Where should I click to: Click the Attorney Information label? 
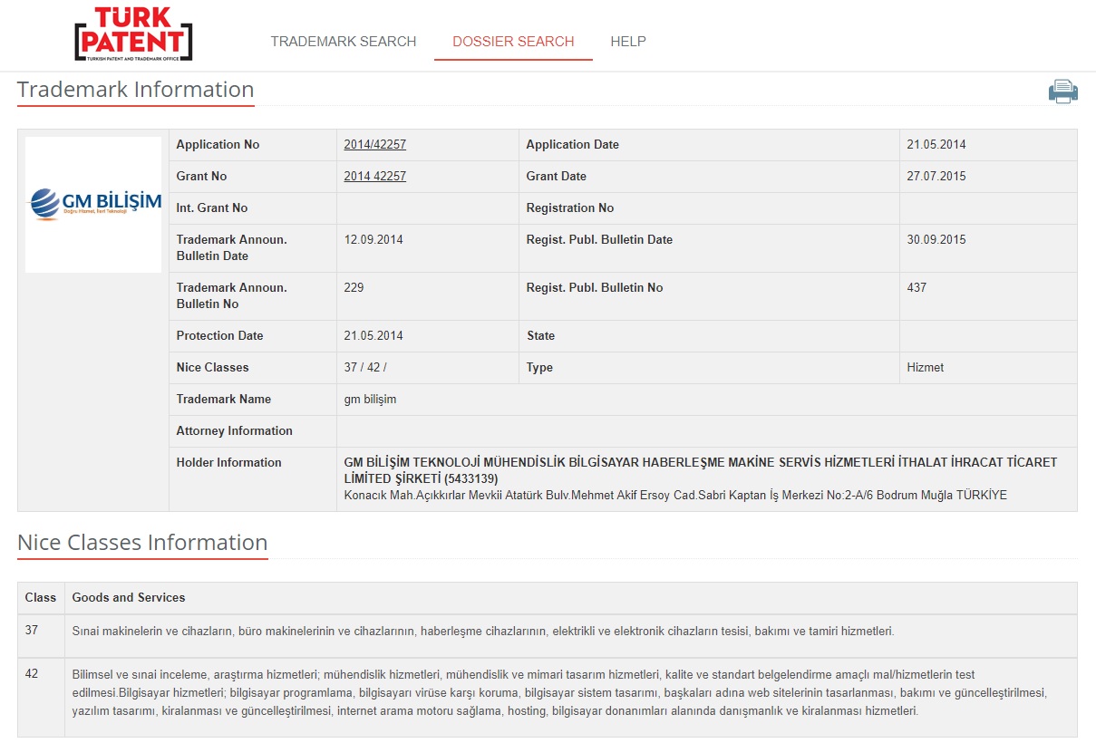(234, 431)
